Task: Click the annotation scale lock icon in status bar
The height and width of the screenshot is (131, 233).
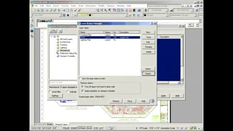Action: point(191,128)
